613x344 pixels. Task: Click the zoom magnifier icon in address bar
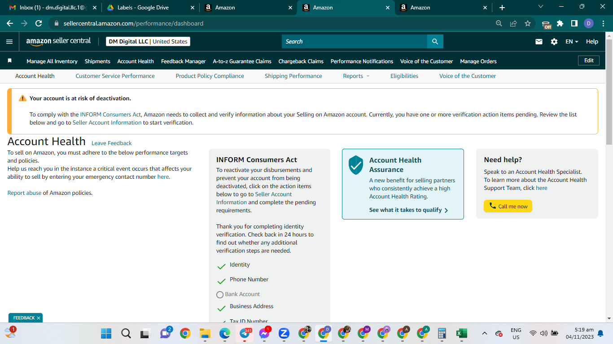point(499,23)
